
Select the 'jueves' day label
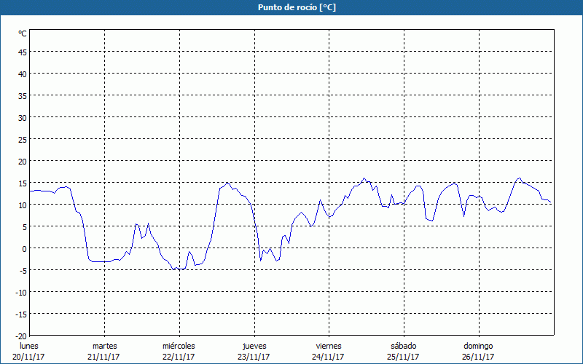point(254,346)
